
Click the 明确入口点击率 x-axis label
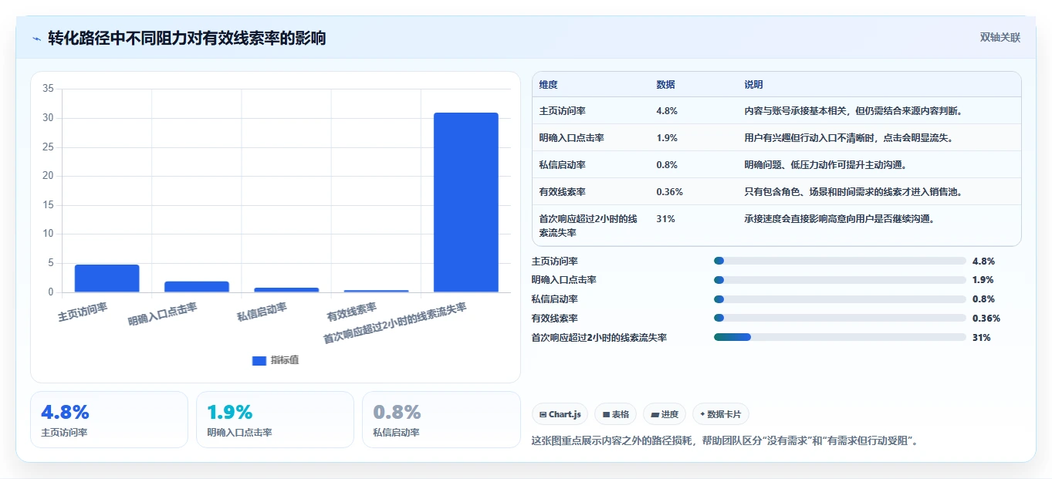point(163,314)
